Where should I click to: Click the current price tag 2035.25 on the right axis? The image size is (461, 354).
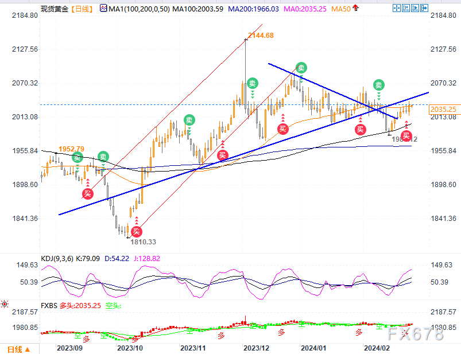(x=443, y=109)
